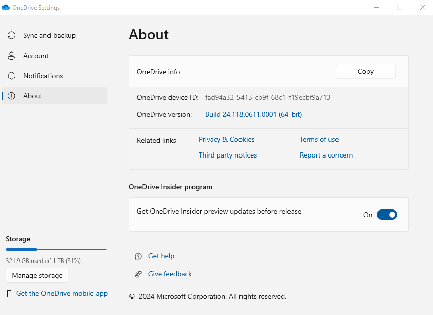433x315 pixels.
Task: Click the On label beside the toggle
Action: click(367, 215)
